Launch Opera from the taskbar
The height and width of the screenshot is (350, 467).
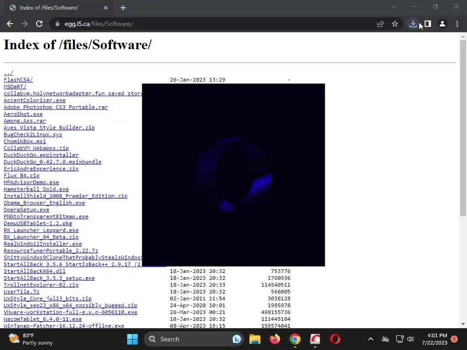pyautogui.click(x=335, y=339)
